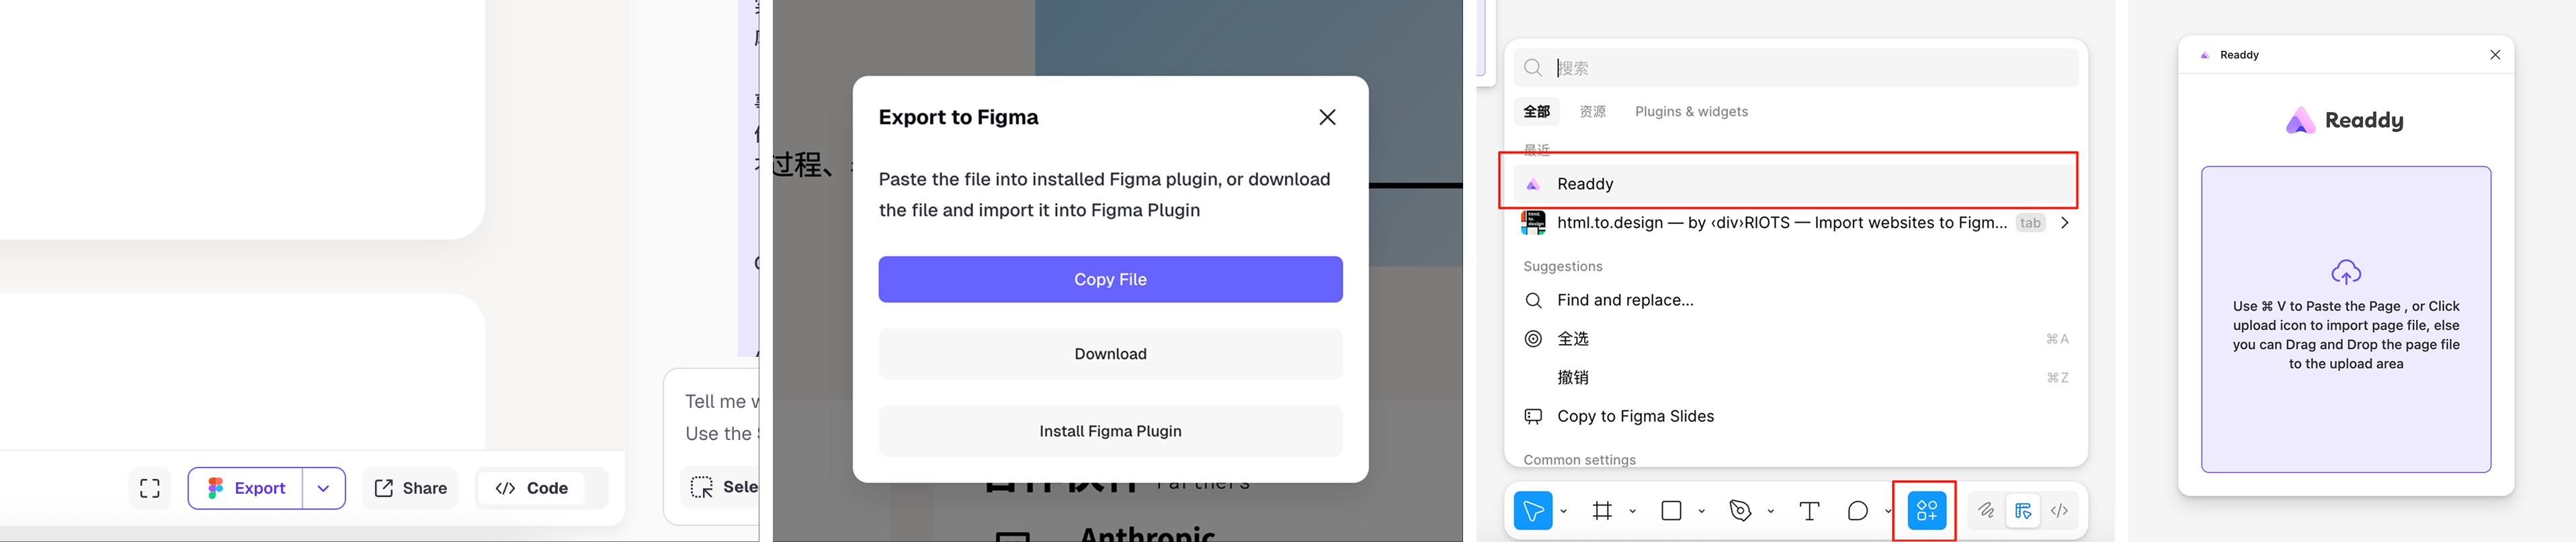The image size is (2576, 542).
Task: Click Install Figma Plugin button
Action: coord(1110,431)
